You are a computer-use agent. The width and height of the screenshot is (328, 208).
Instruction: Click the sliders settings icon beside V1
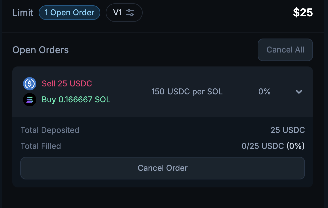130,13
